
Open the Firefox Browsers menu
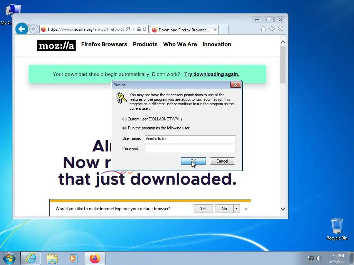tap(104, 45)
